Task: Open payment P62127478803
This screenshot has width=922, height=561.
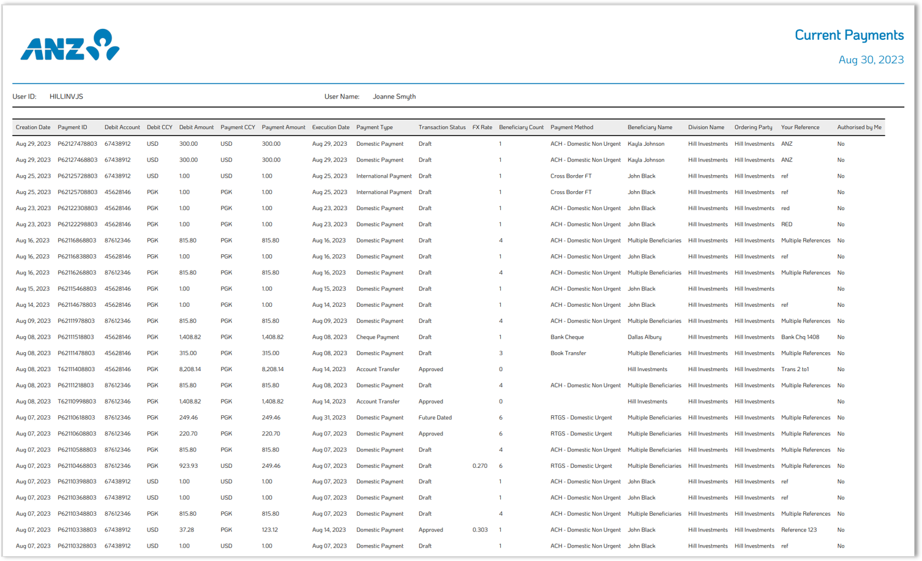Action: pos(77,143)
